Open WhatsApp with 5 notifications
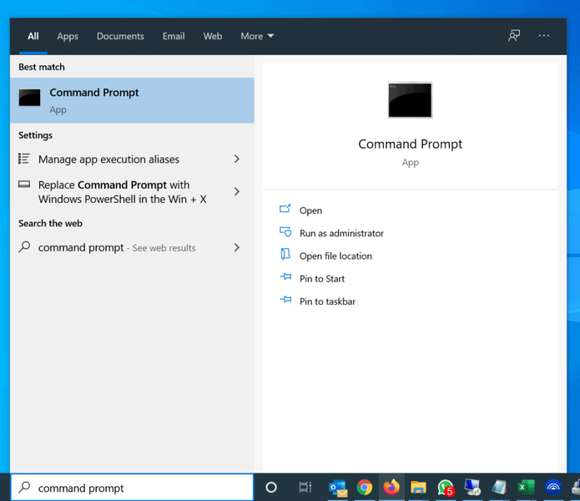The image size is (580, 501). [446, 488]
